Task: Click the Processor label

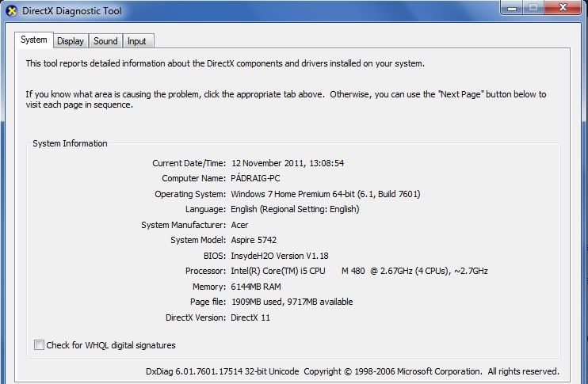Action: point(205,271)
